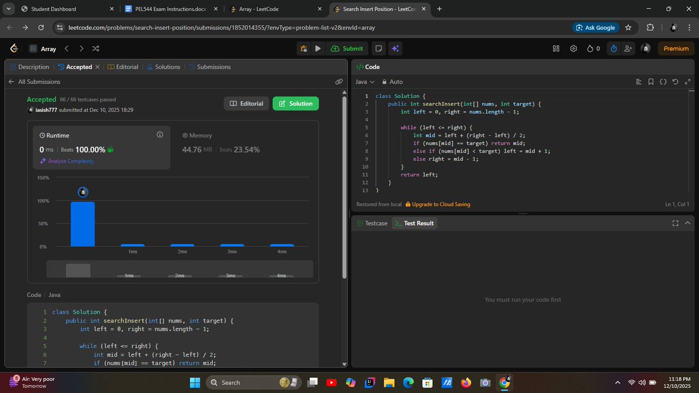Select the Run code play icon
The width and height of the screenshot is (699, 393).
click(x=318, y=48)
